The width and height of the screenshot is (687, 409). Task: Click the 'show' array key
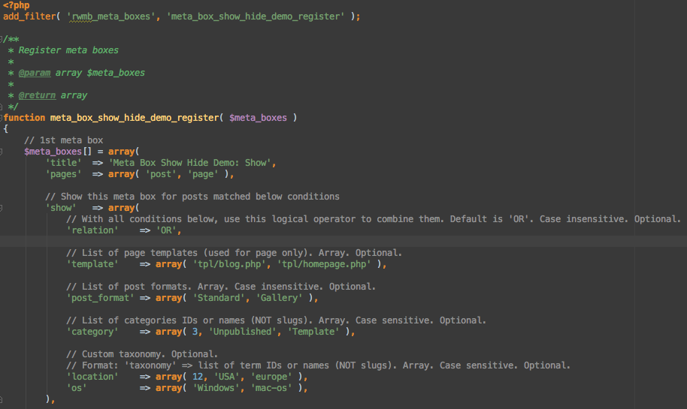point(61,208)
